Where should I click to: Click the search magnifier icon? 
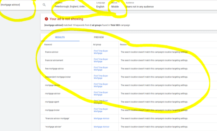click(x=44, y=5)
